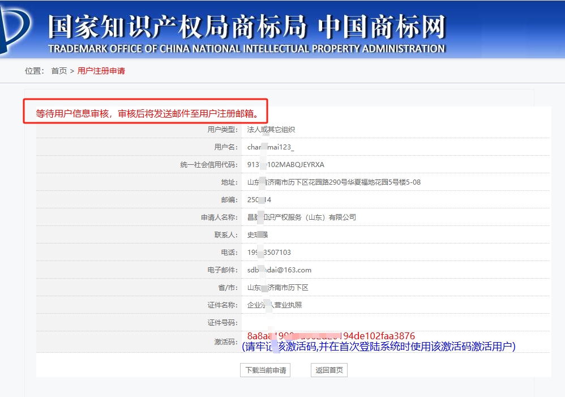Screen dimensions: 565x397
Task: Click the English Trademark Office subtitle text
Action: (246, 49)
